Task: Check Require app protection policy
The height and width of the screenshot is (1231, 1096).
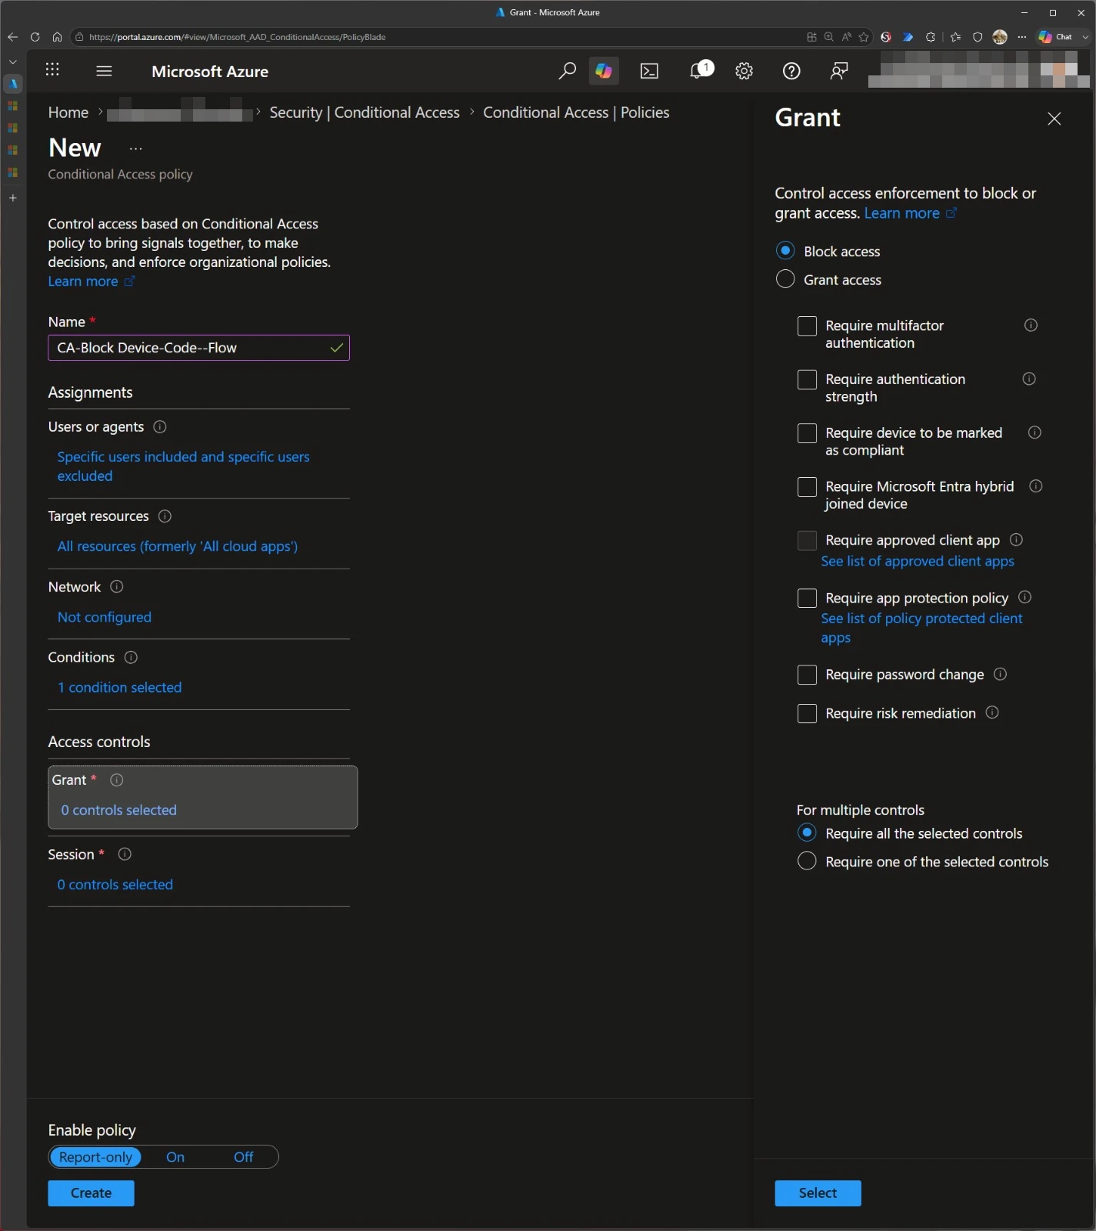Action: click(x=807, y=599)
